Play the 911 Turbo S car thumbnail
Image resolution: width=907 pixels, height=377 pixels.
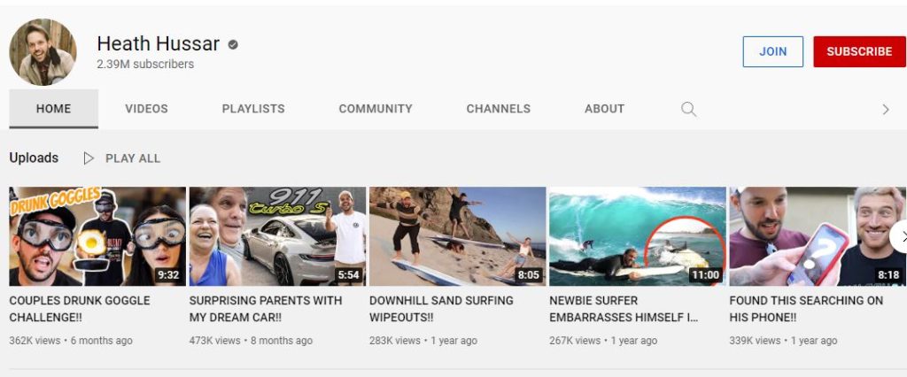point(277,236)
